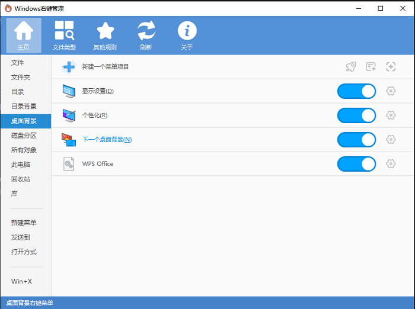Turn off the 个性化(R) switch
Screen dimensions: 415x309
pos(356,115)
